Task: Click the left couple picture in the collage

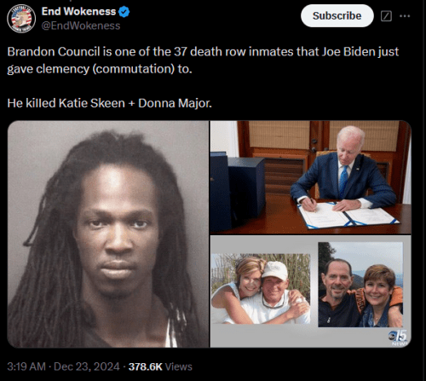Action: click(x=261, y=289)
